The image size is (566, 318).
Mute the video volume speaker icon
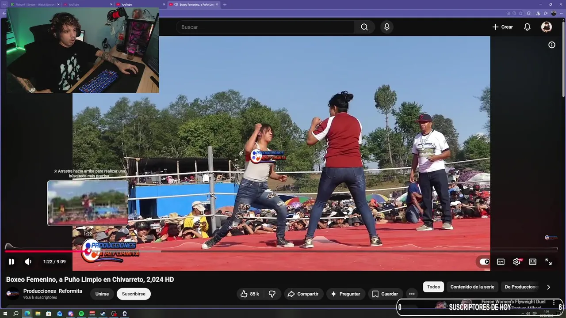click(x=28, y=261)
